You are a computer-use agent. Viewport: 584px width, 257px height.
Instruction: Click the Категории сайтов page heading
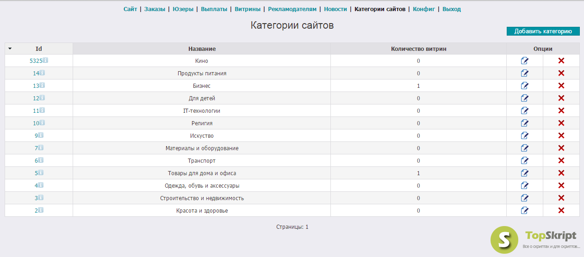[292, 25]
